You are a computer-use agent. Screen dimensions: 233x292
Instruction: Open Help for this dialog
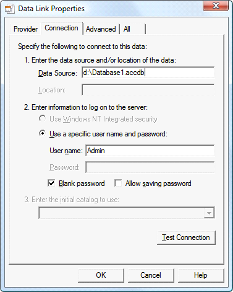click(201, 275)
